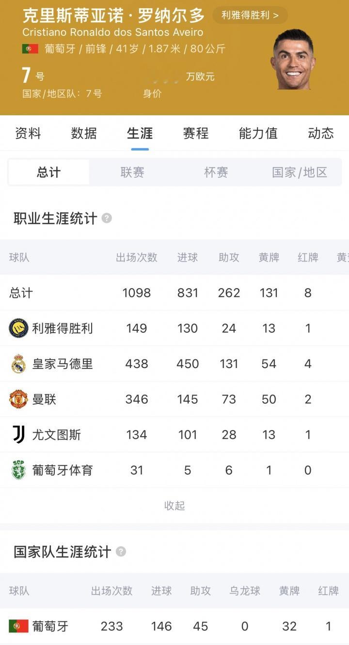
Task: Open the 皇家马德里 team name link
Action: 63,364
